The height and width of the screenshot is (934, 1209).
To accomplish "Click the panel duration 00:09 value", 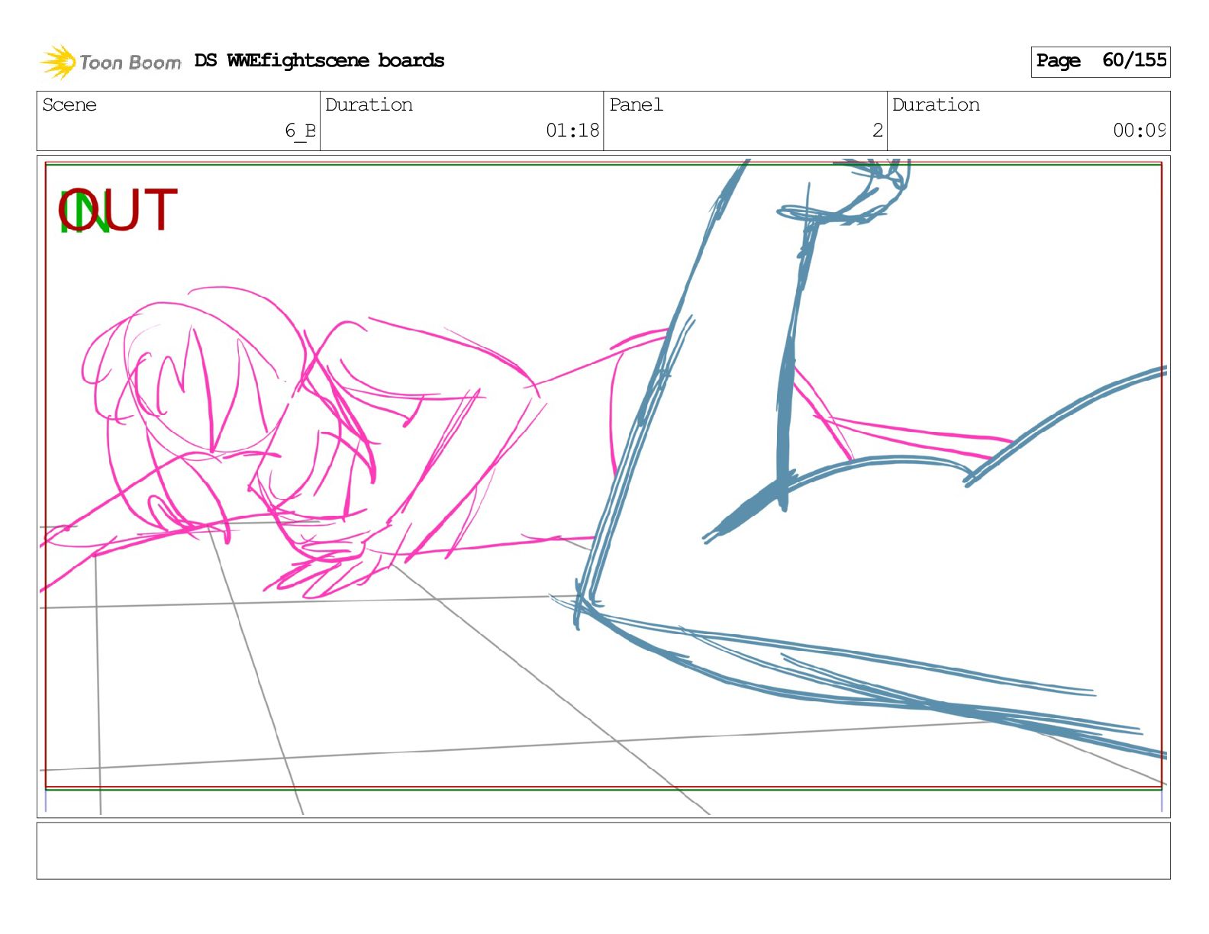I will pyautogui.click(x=1139, y=130).
